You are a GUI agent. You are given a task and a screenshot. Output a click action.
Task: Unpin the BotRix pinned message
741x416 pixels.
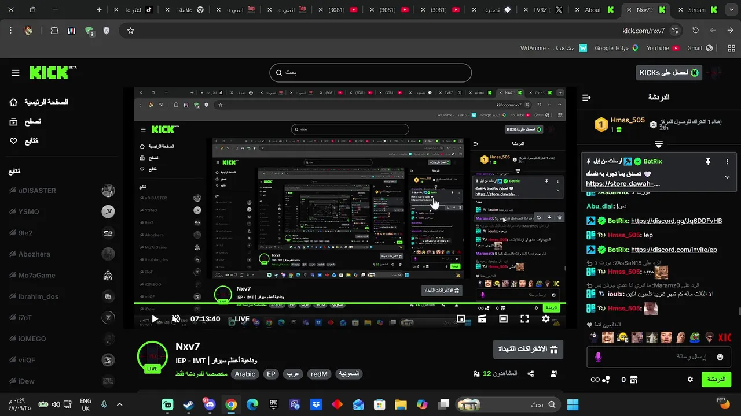point(707,162)
